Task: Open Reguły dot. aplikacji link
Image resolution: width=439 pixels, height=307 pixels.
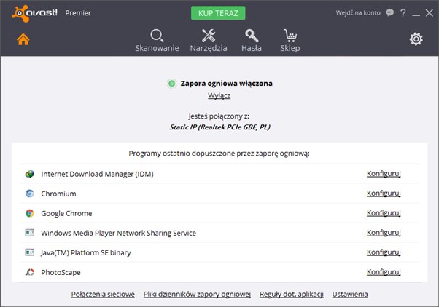Action: (292, 295)
